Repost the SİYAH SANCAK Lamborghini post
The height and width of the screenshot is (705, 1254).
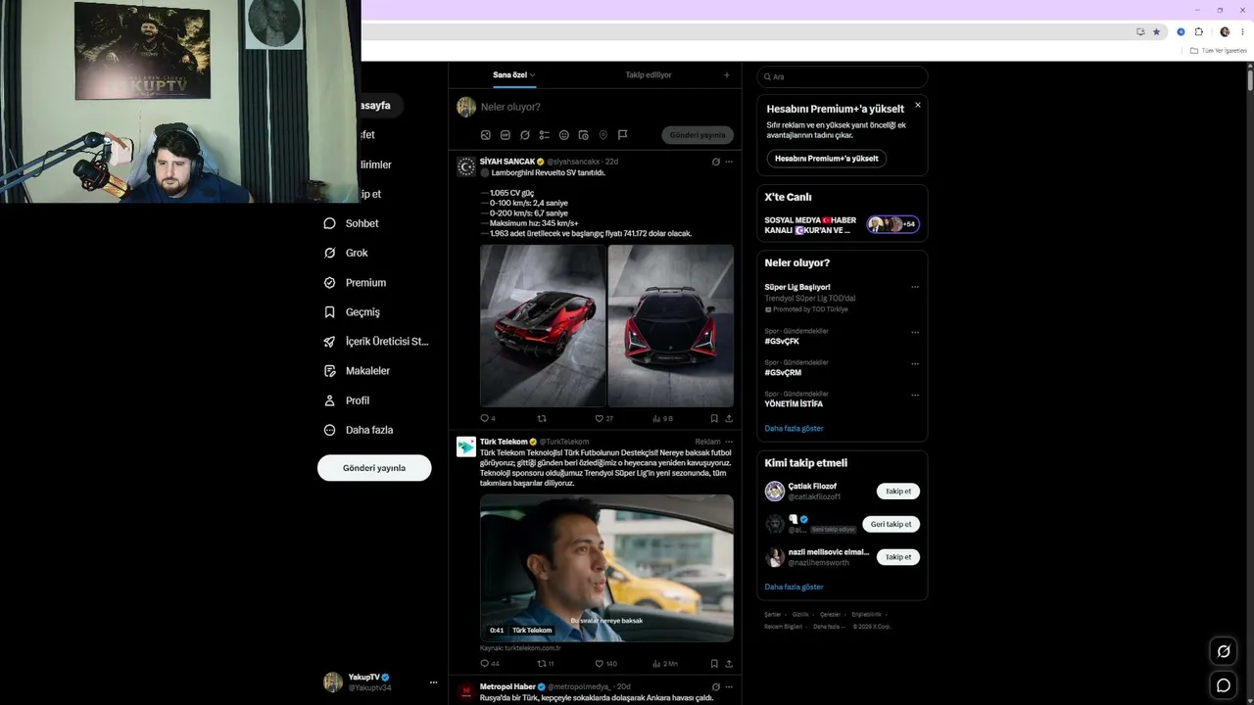(542, 418)
